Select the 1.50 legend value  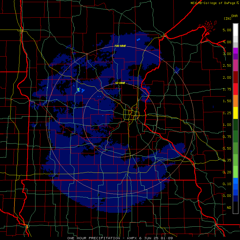pyautogui.click(x=227, y=101)
